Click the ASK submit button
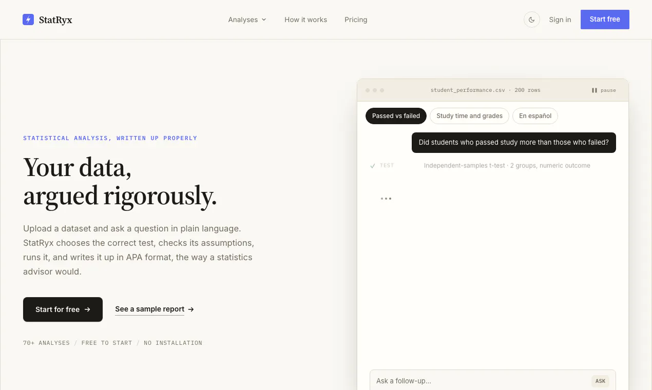 coord(600,381)
